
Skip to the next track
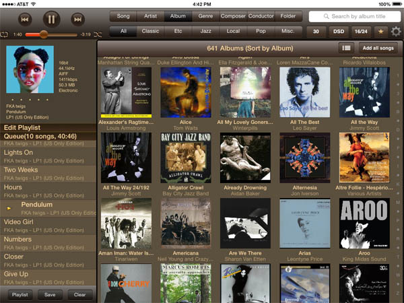coord(78,20)
